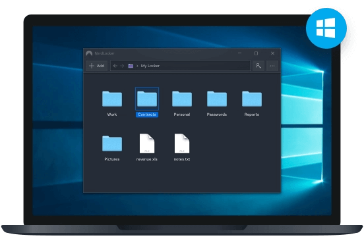The image size is (364, 250).
Task: Click the purple locker folder icon in path bar
Action: coord(131,66)
